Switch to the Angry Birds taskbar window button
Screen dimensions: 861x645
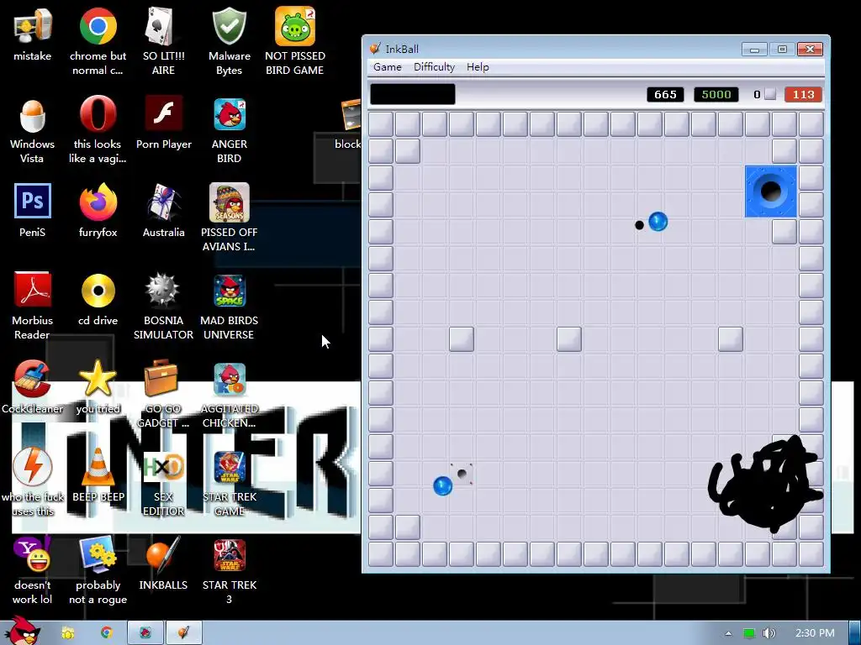pos(145,633)
